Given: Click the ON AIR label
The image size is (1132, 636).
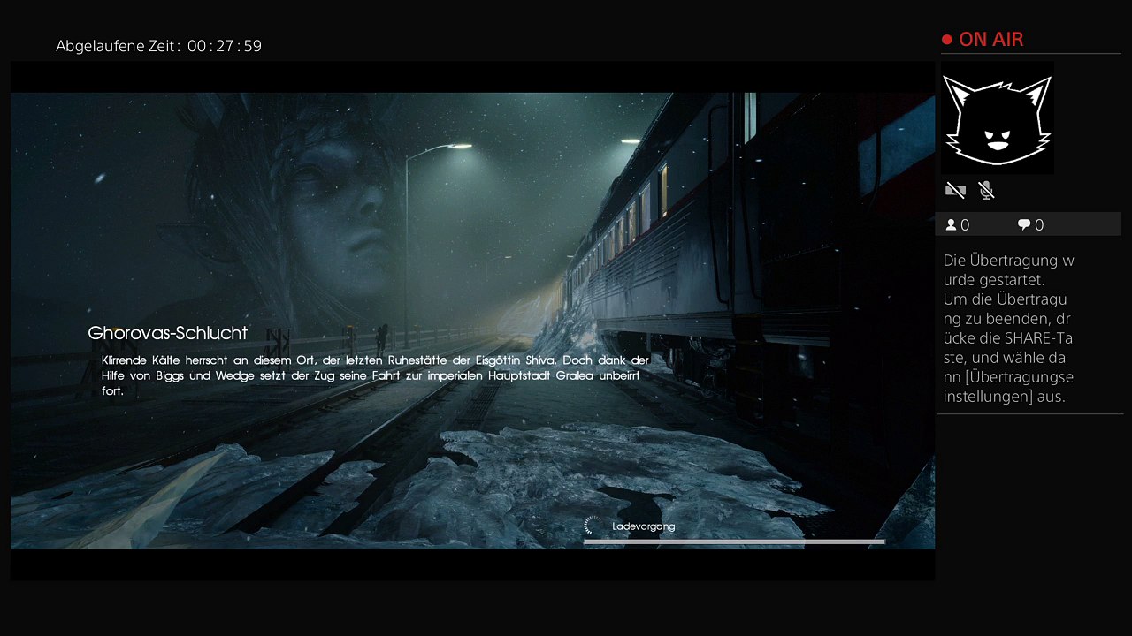Looking at the screenshot, I should [x=991, y=40].
